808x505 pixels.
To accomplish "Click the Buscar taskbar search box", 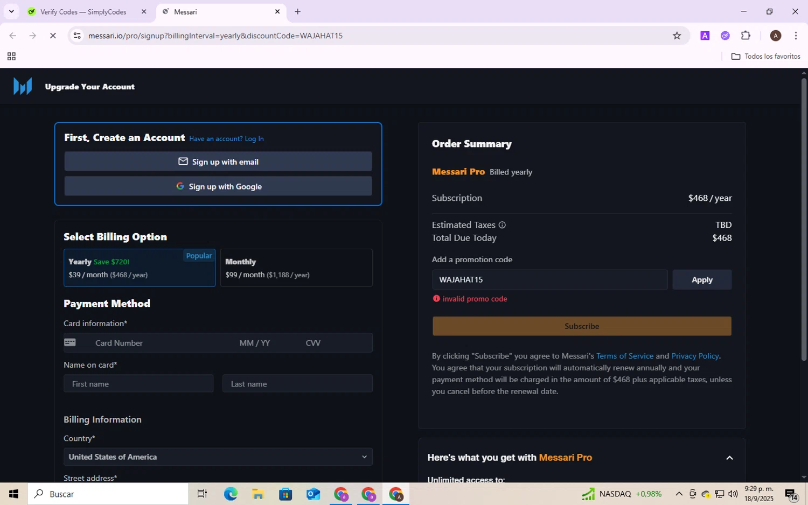I will coord(108,494).
